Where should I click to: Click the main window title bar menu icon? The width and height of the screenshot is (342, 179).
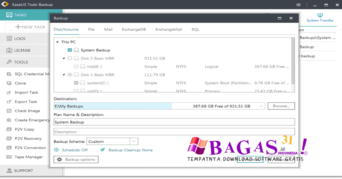(x=299, y=5)
